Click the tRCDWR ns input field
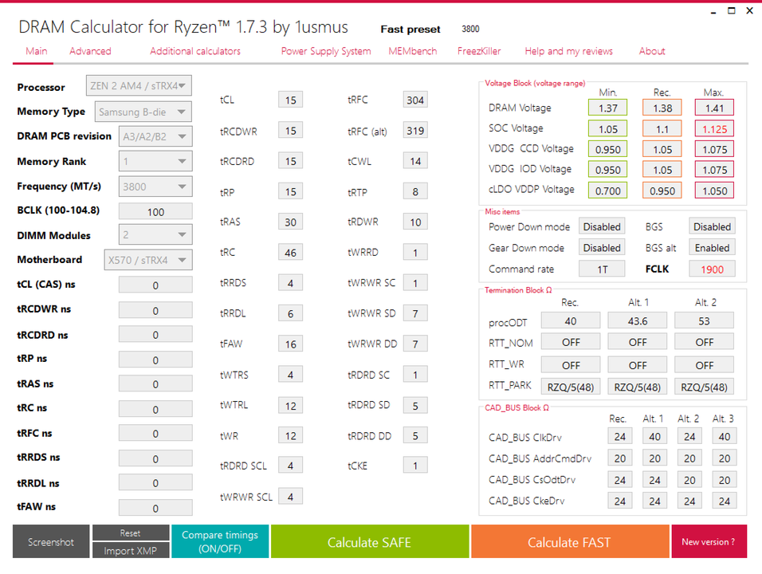The width and height of the screenshot is (762, 574). pos(155,310)
